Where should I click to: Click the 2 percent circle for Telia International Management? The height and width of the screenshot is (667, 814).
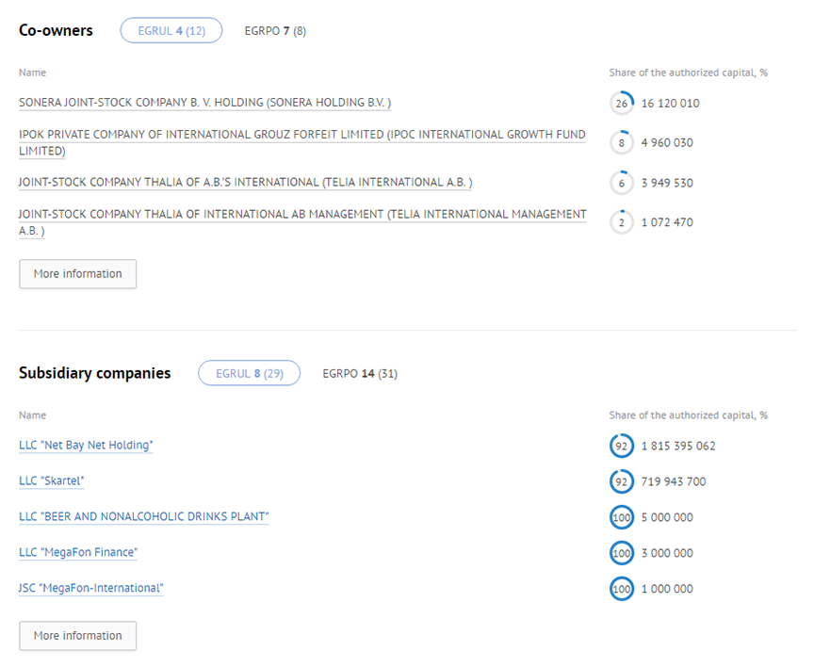click(622, 222)
